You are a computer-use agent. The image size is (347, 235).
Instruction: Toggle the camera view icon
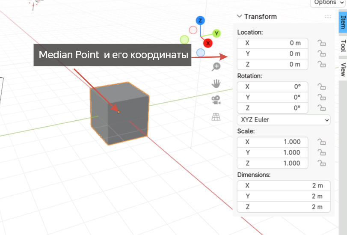(216, 100)
